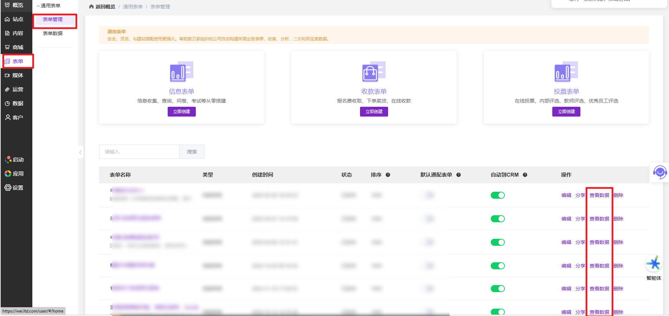Click 立即创建 under 收款表单
The height and width of the screenshot is (316, 669).
click(x=374, y=112)
